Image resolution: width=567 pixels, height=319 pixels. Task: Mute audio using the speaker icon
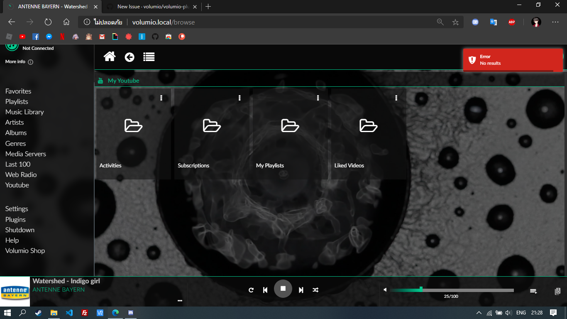pos(384,290)
